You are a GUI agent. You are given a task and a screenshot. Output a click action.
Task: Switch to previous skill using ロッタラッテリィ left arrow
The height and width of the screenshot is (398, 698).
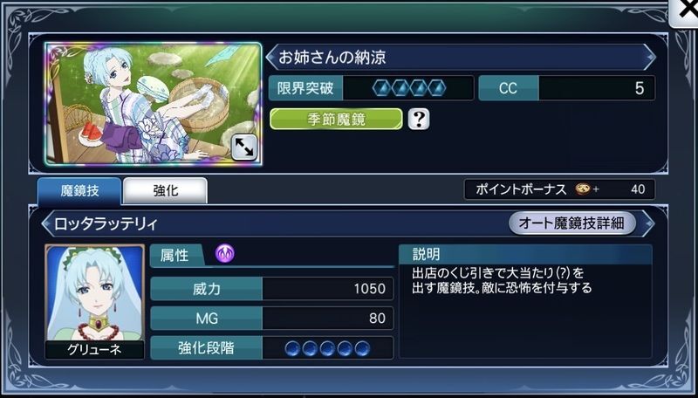click(47, 224)
